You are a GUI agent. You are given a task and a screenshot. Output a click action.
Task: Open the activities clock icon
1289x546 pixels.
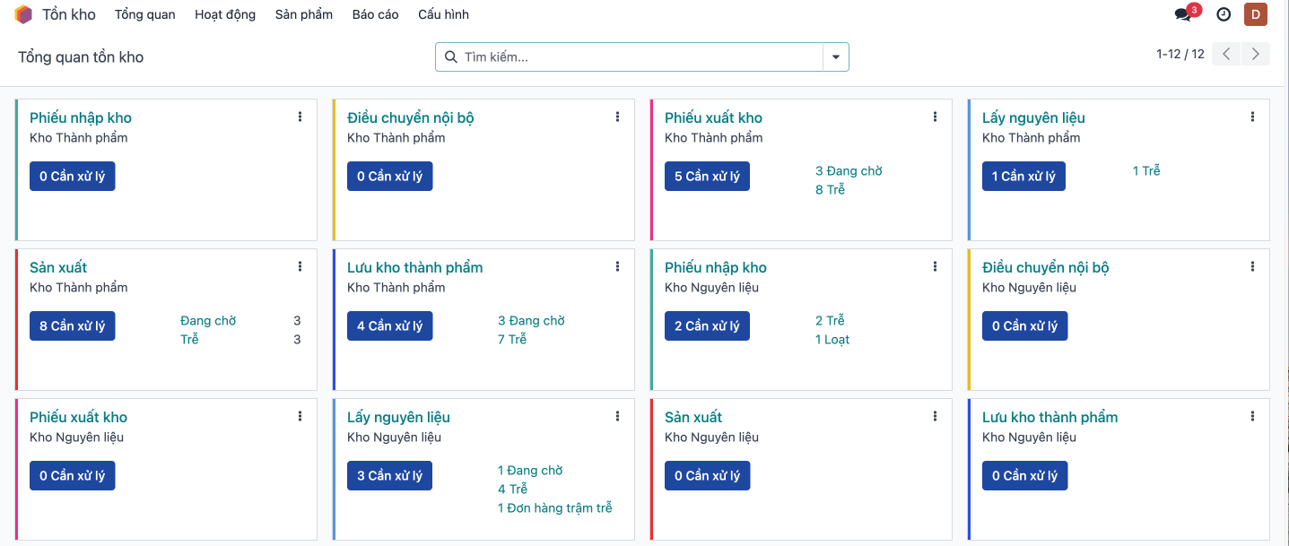point(1224,14)
